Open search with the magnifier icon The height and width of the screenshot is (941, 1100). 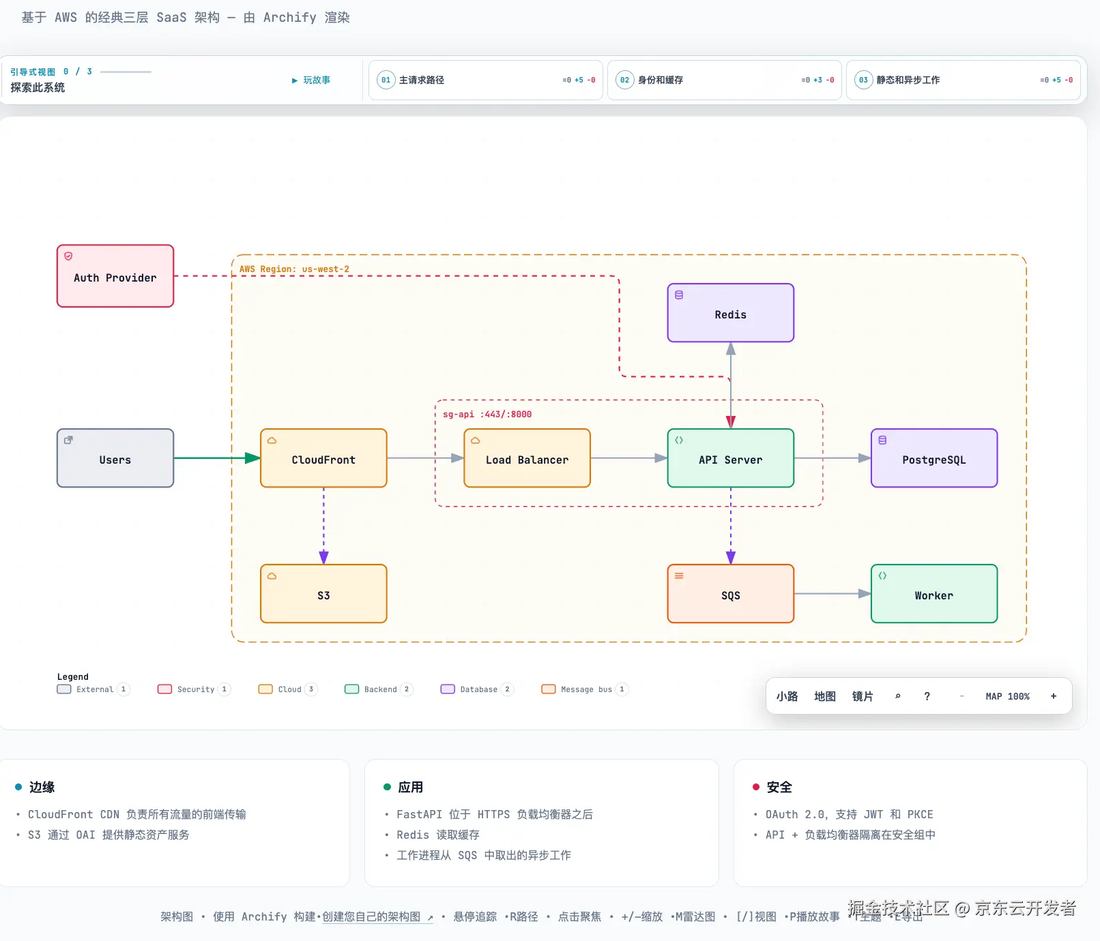897,696
